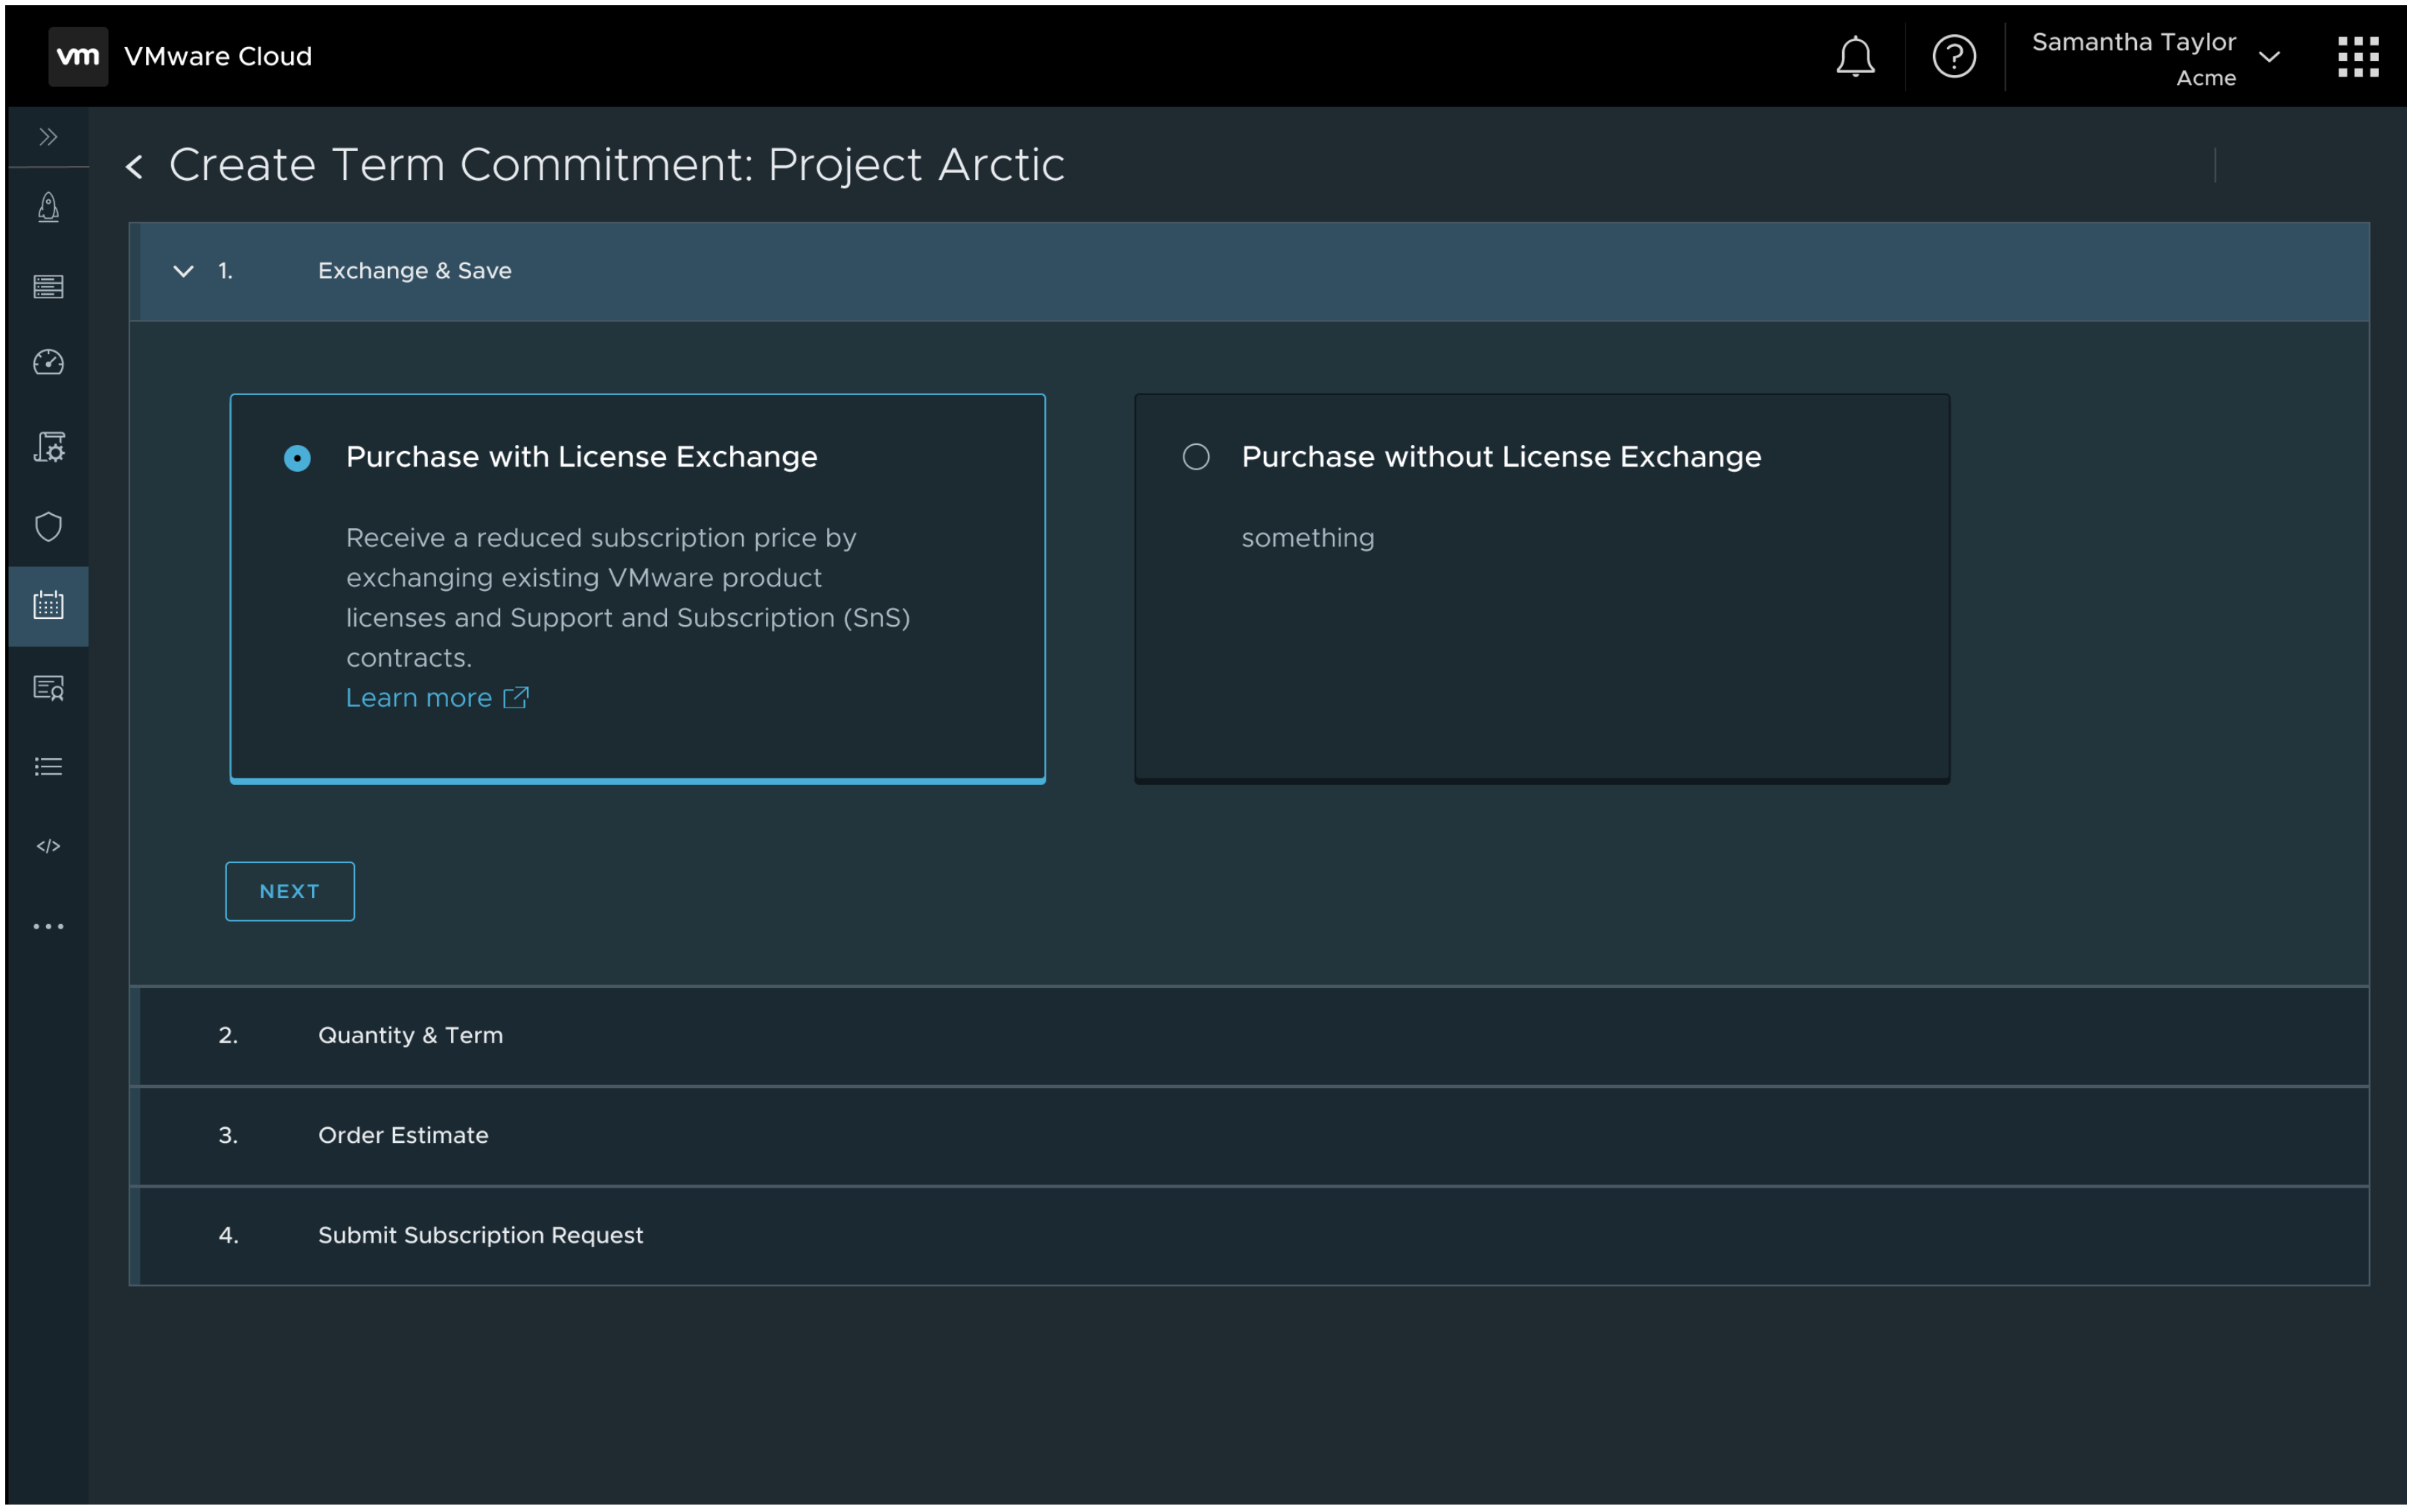Viewport: 2416px width, 1512px height.
Task: Open the speedometer dashboard sidebar icon
Action: tap(48, 362)
